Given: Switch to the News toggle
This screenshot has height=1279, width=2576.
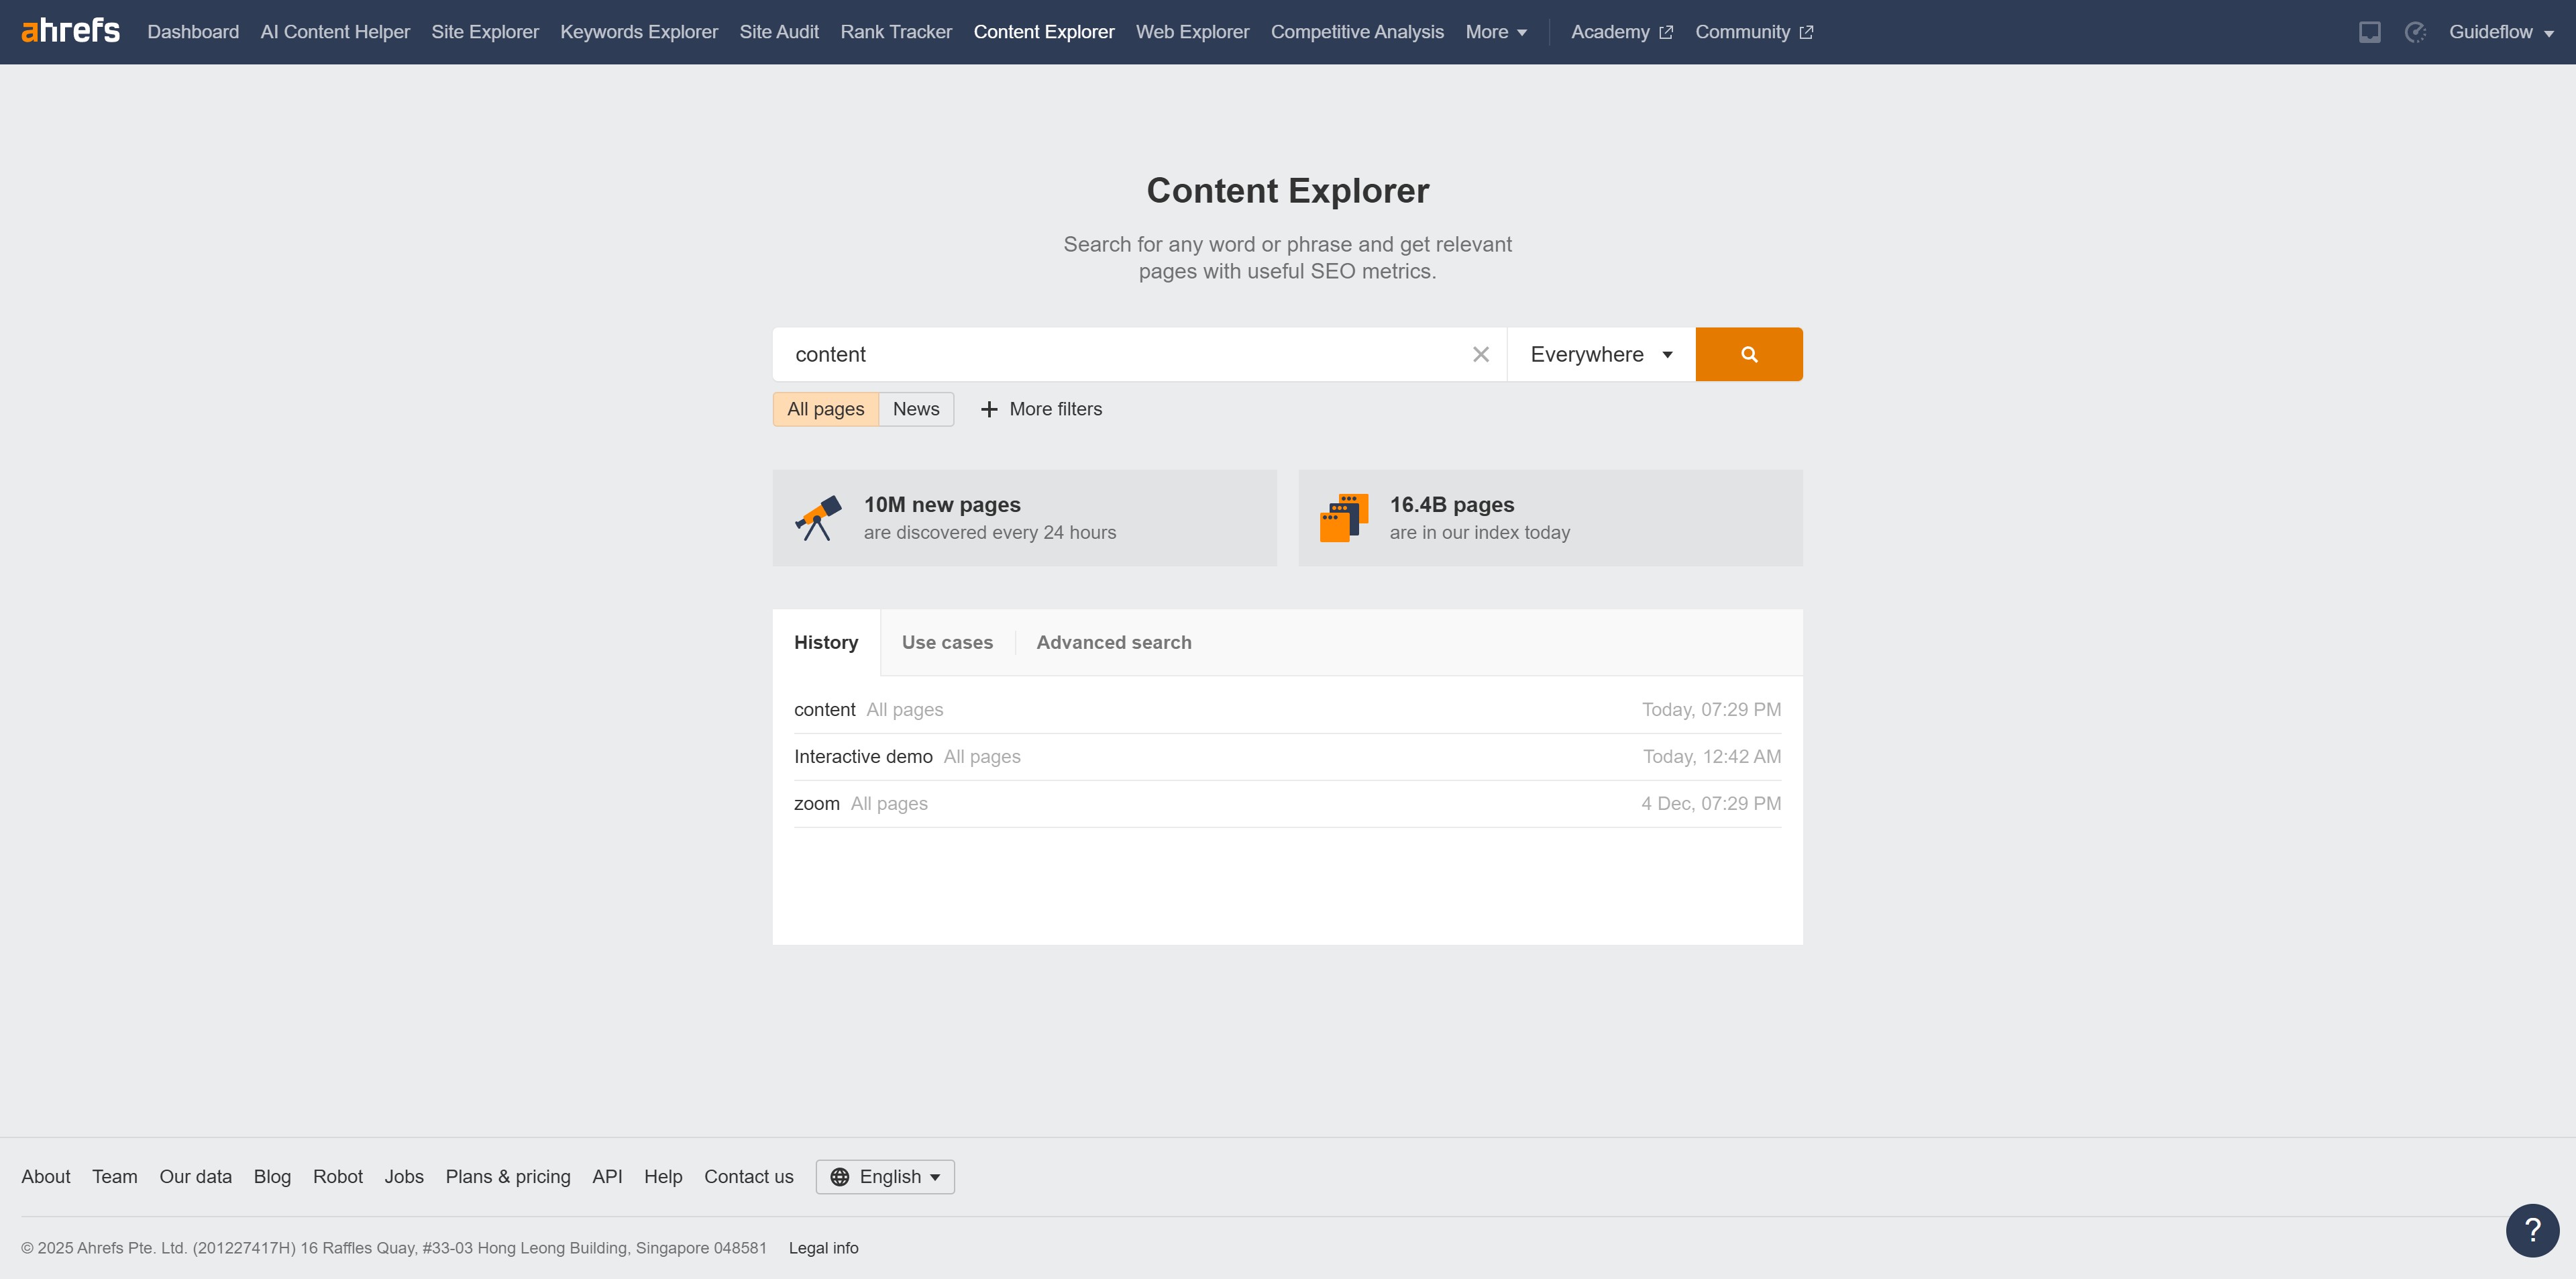Looking at the screenshot, I should pos(915,409).
